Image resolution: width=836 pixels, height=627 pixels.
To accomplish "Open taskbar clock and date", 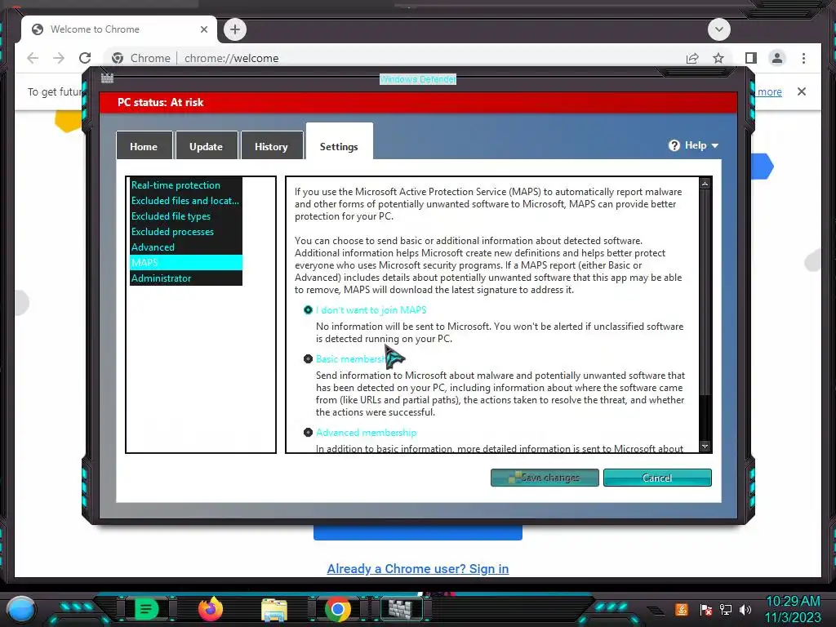I will coord(793,609).
